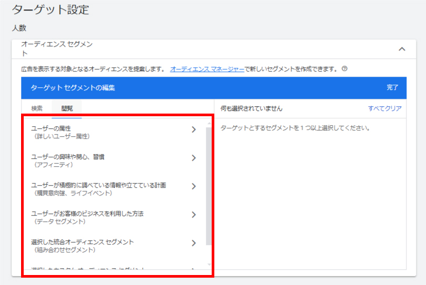Image resolution: width=426 pixels, height=285 pixels.
Task: Open 選択した統合オーディエンス セグメント label
Action: click(82, 242)
